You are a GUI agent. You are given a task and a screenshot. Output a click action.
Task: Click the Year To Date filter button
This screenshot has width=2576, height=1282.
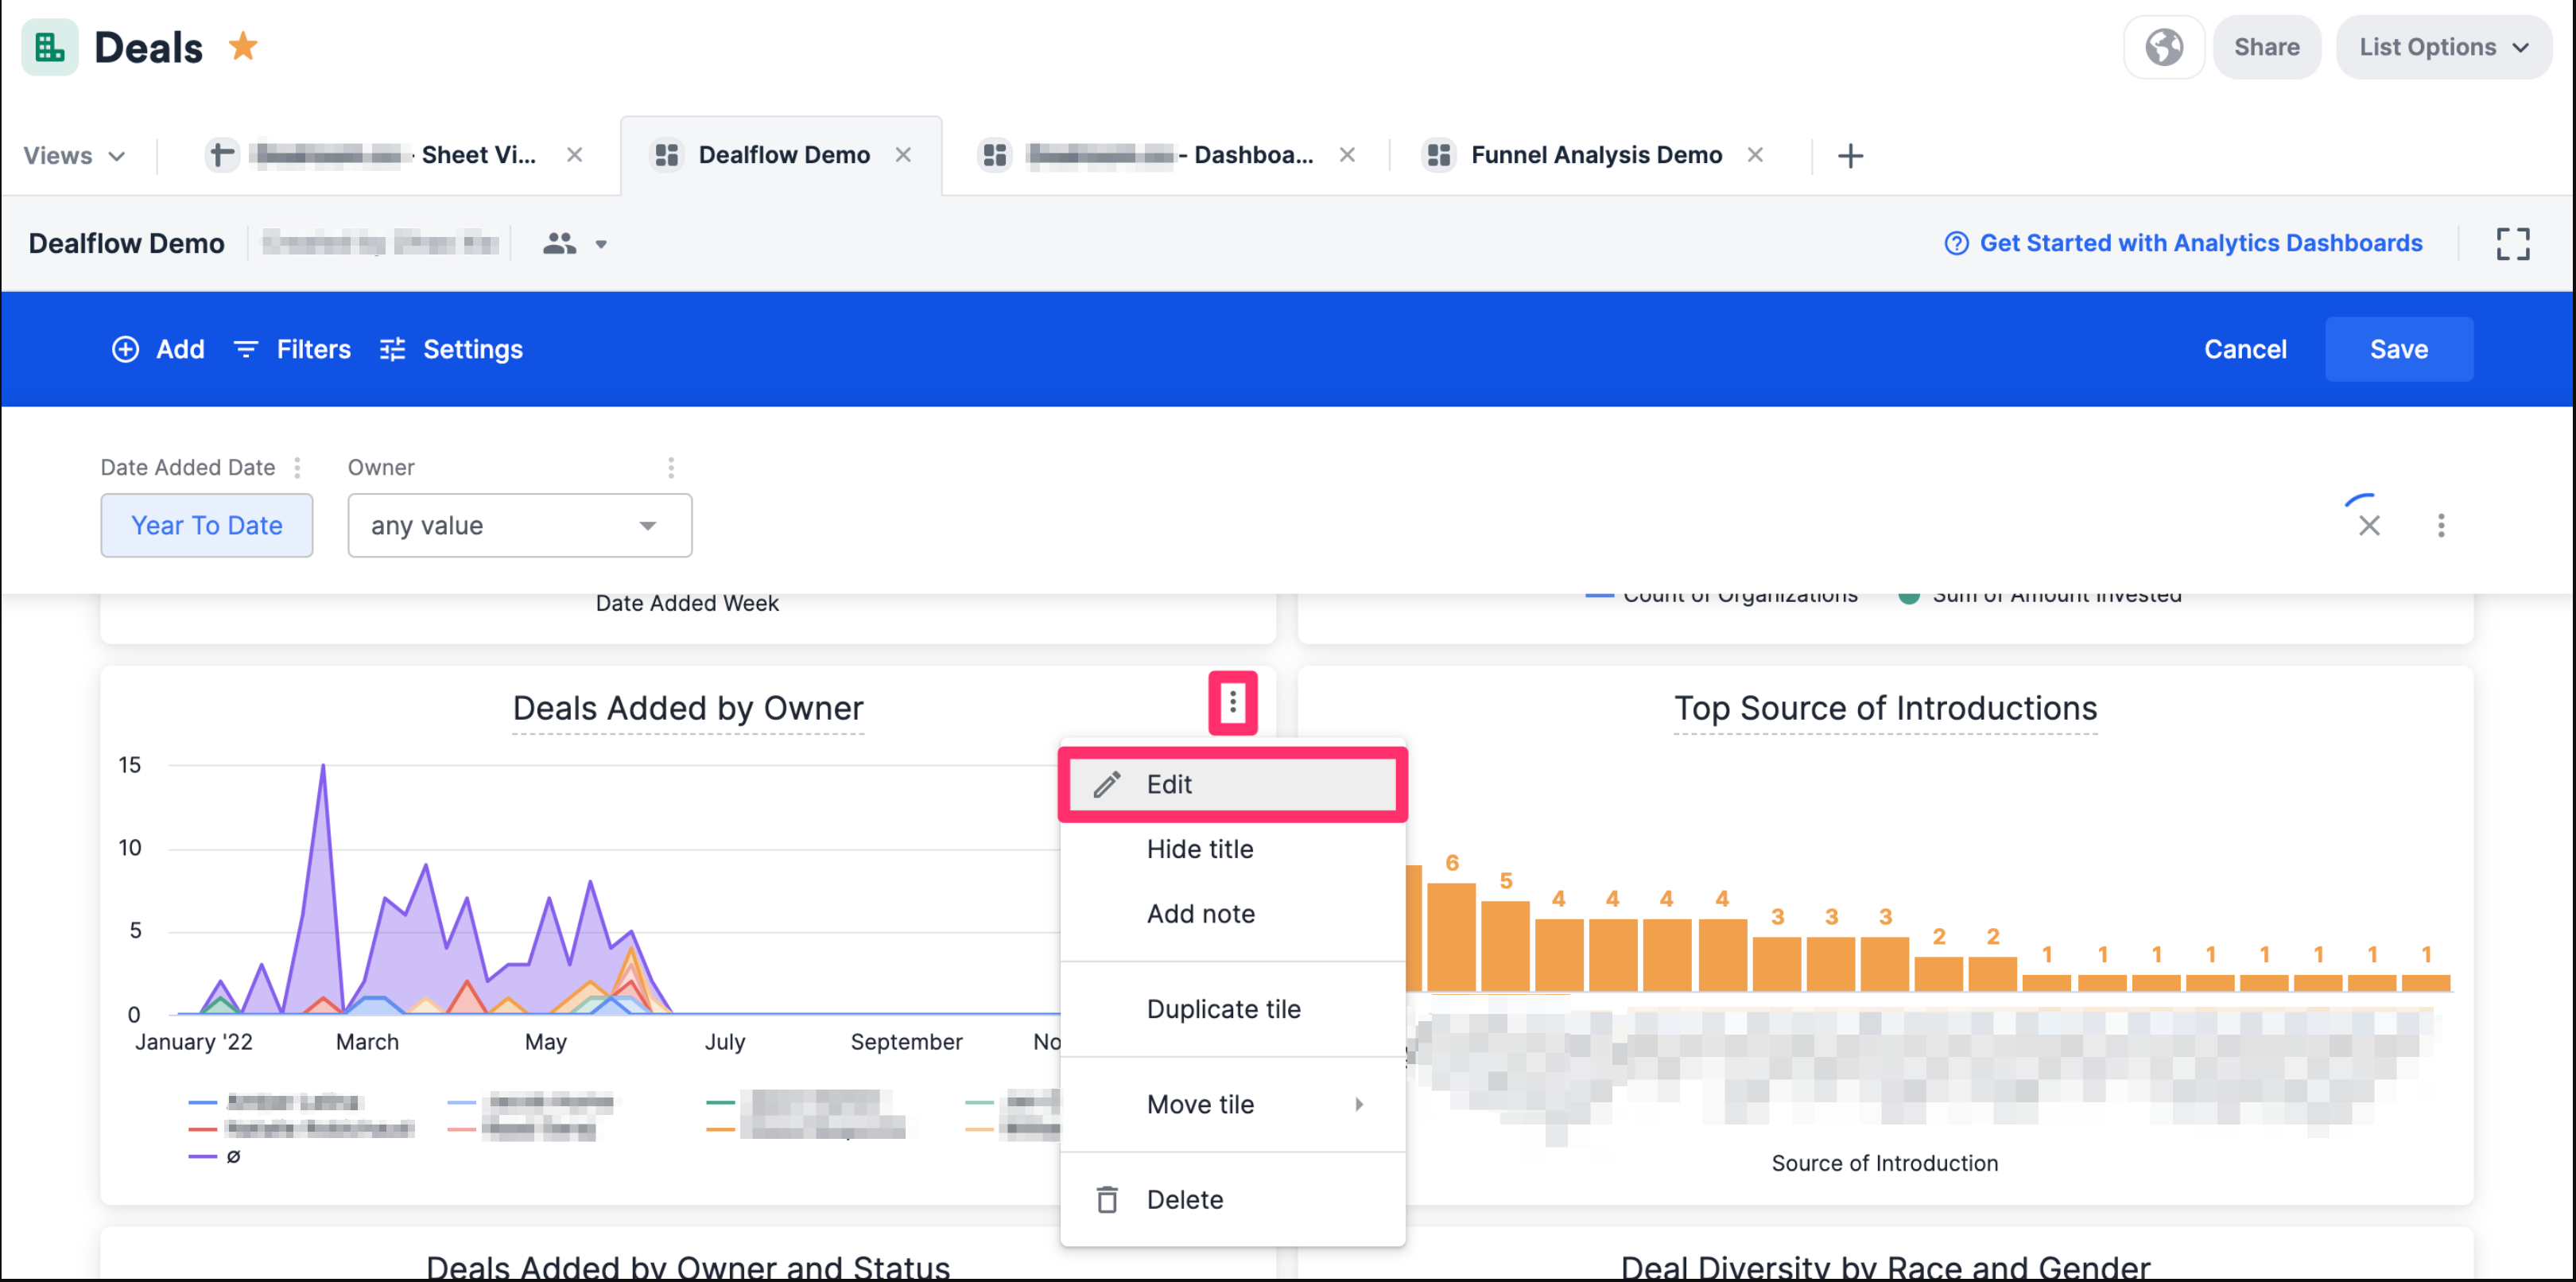click(207, 525)
